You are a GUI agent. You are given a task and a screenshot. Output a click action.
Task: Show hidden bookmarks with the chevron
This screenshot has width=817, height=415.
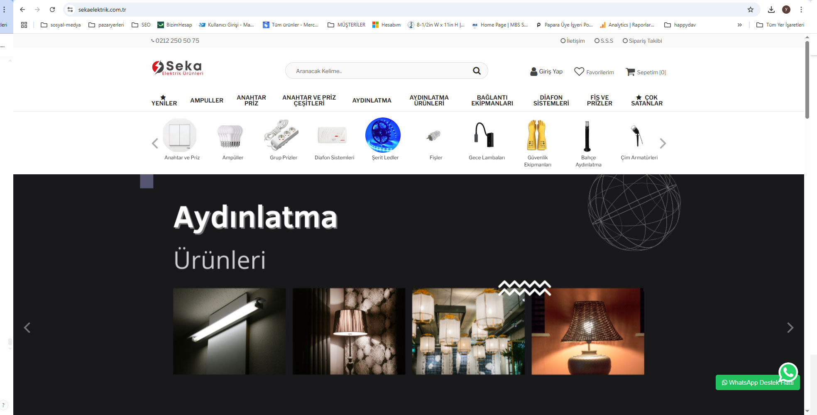pos(739,25)
